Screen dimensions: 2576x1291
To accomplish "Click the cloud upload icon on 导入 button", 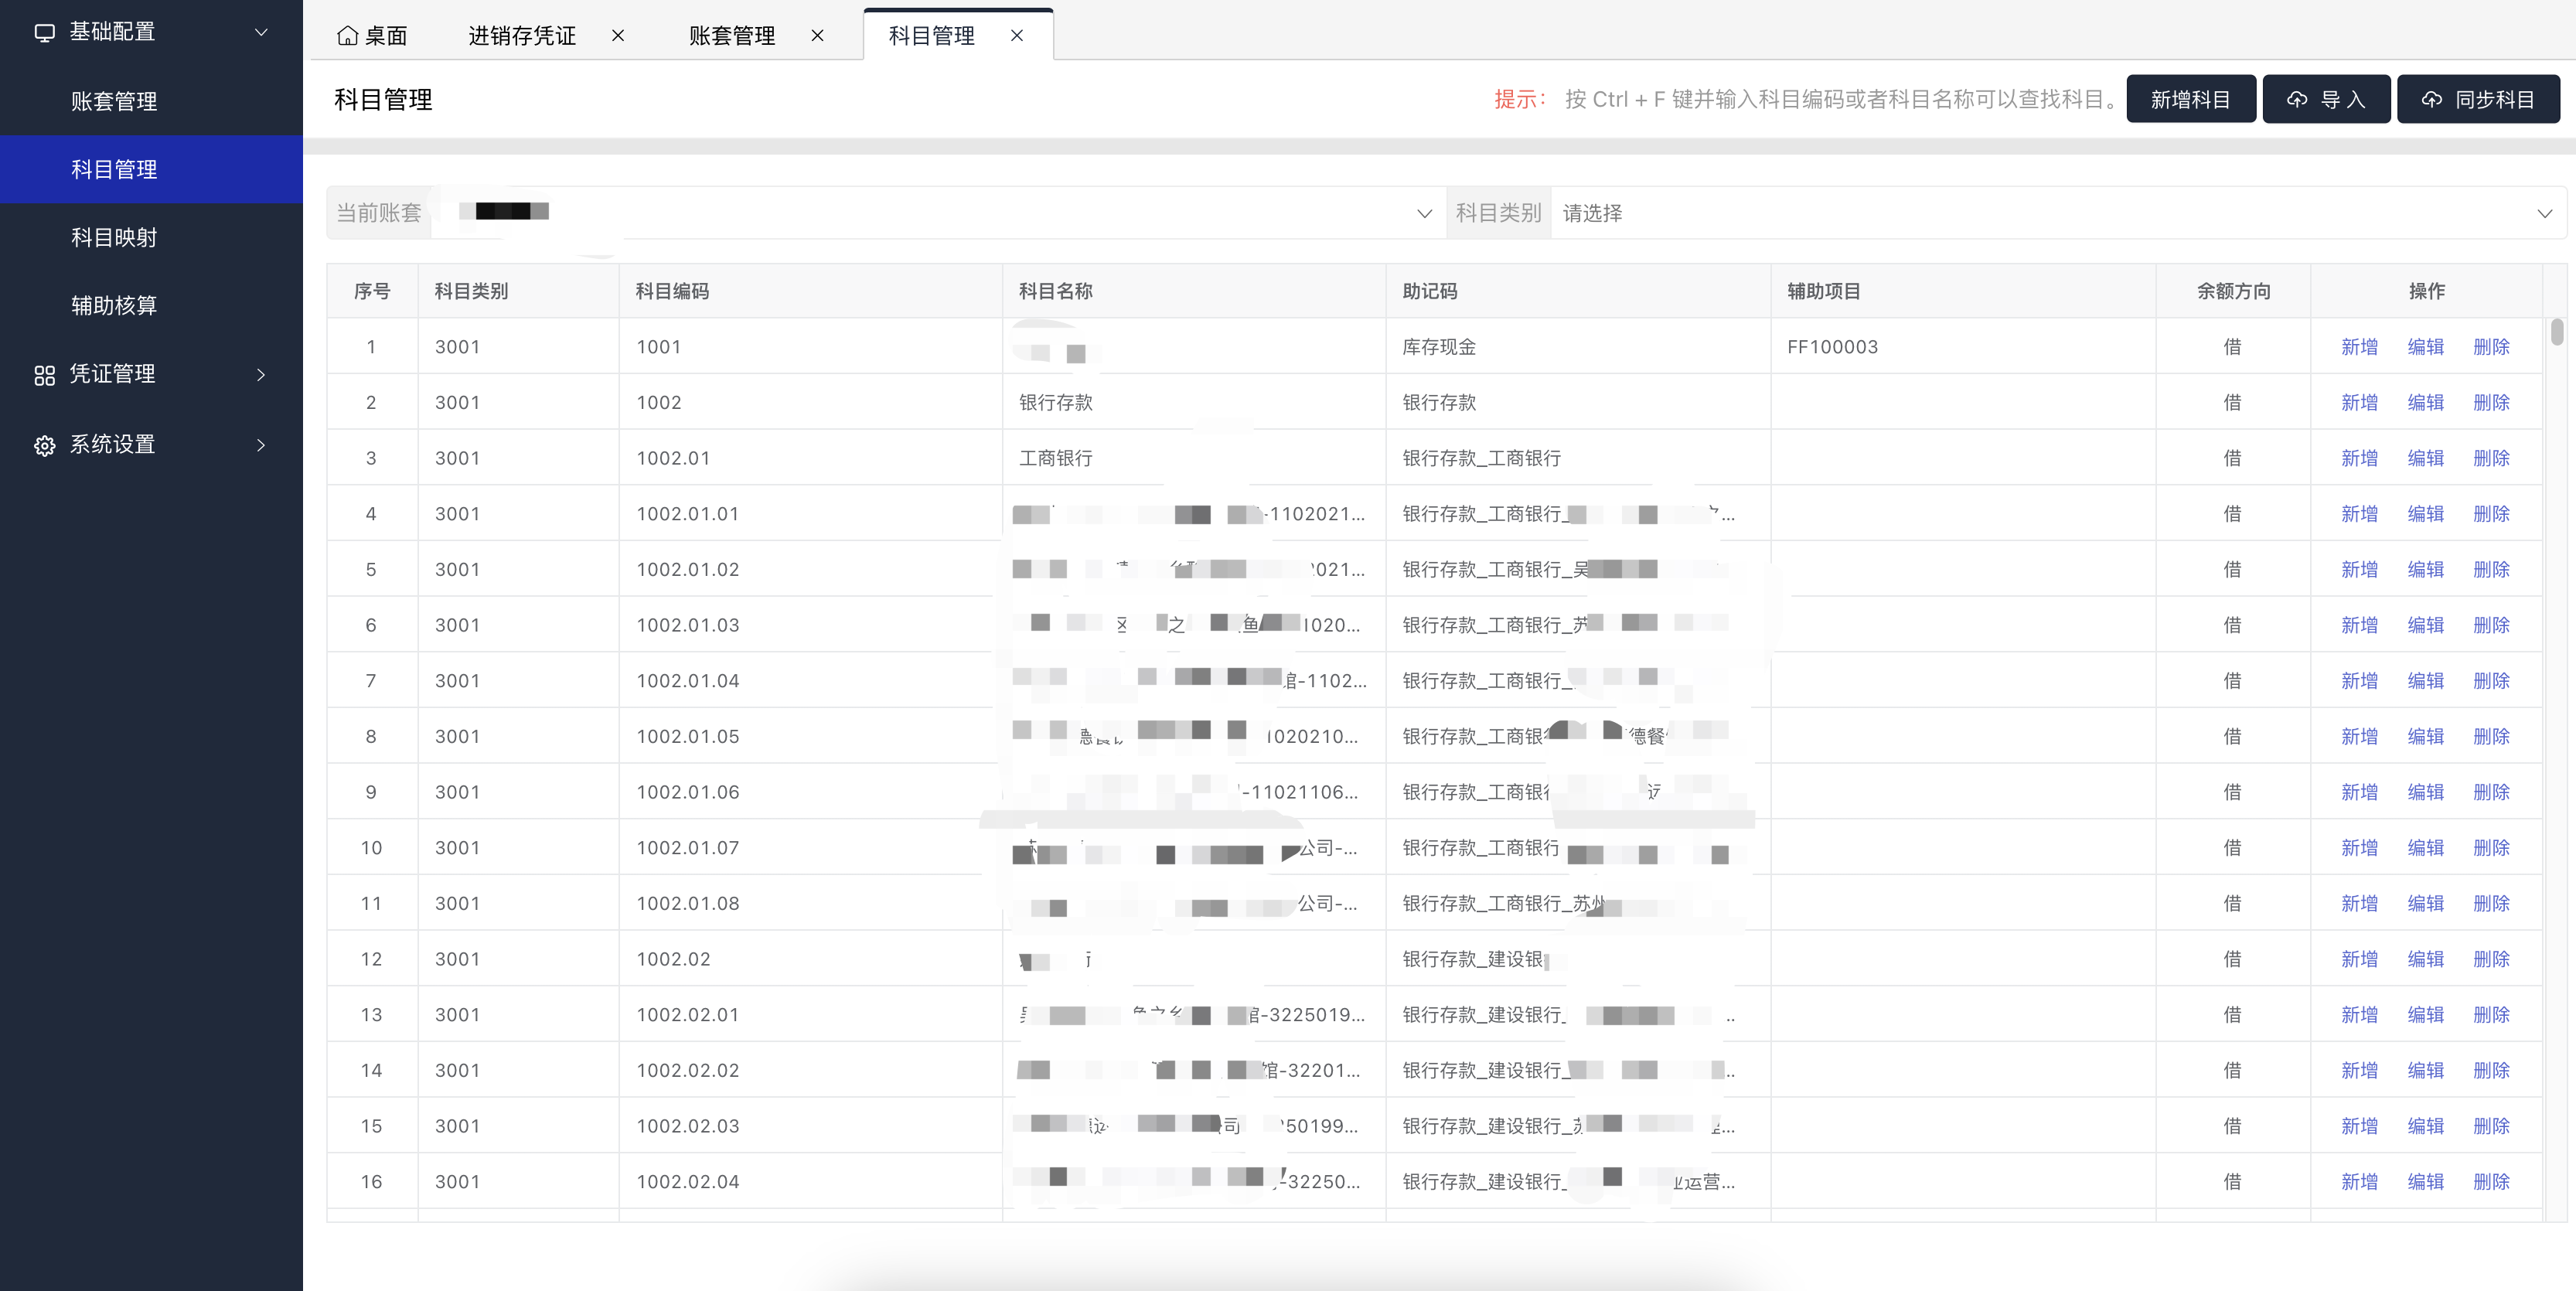I will pos(2297,100).
